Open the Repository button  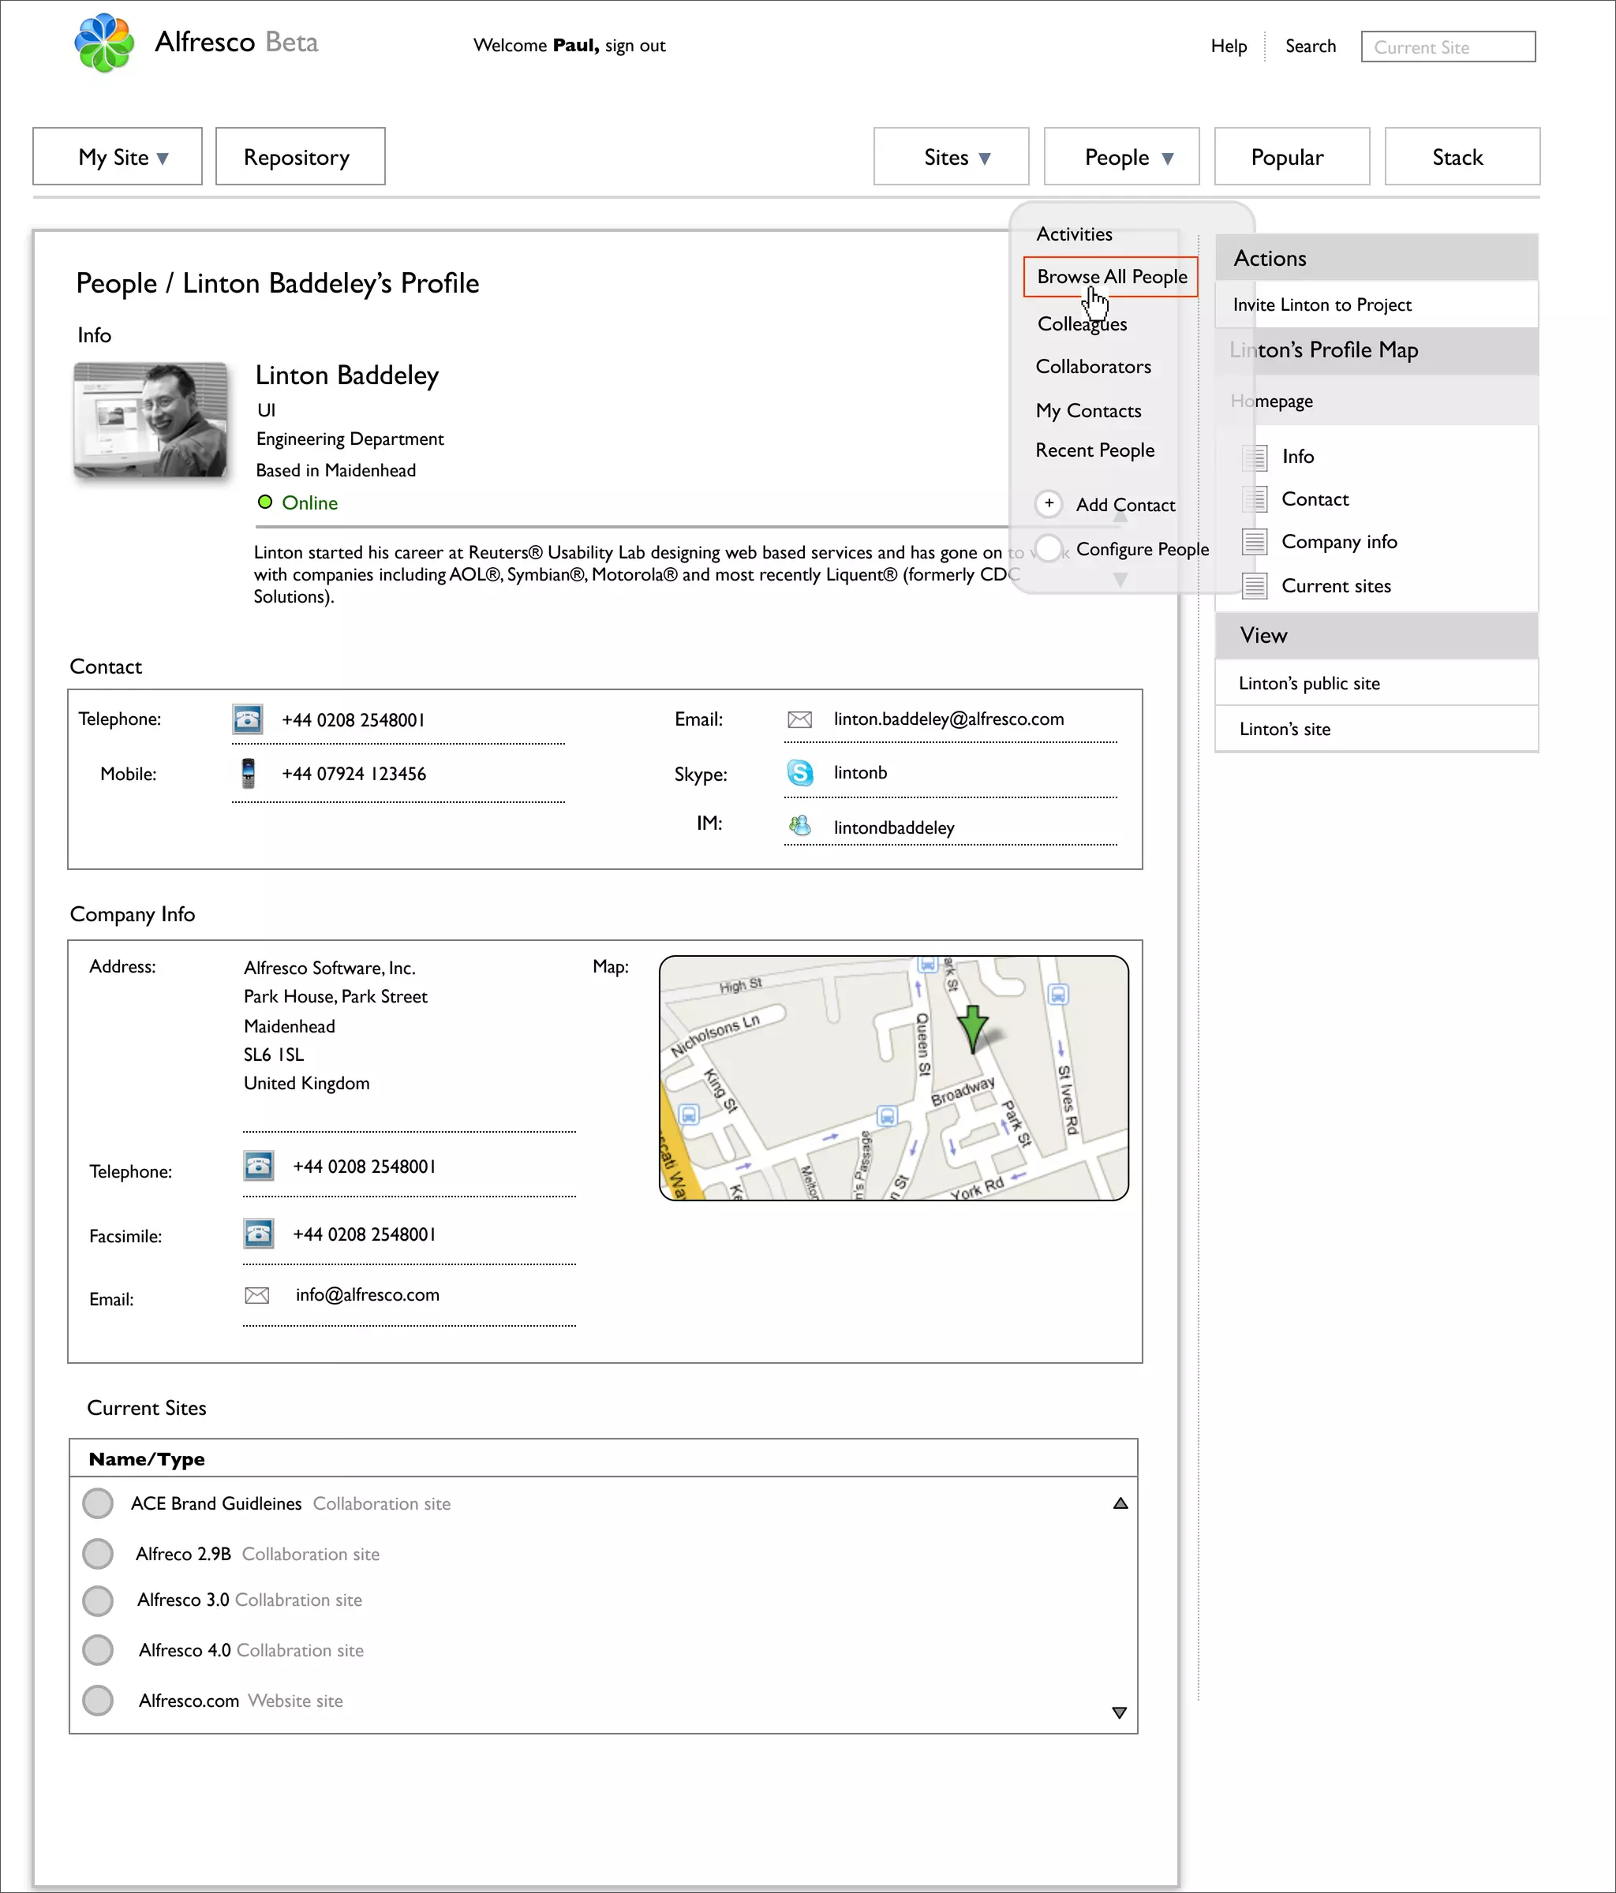tap(301, 156)
